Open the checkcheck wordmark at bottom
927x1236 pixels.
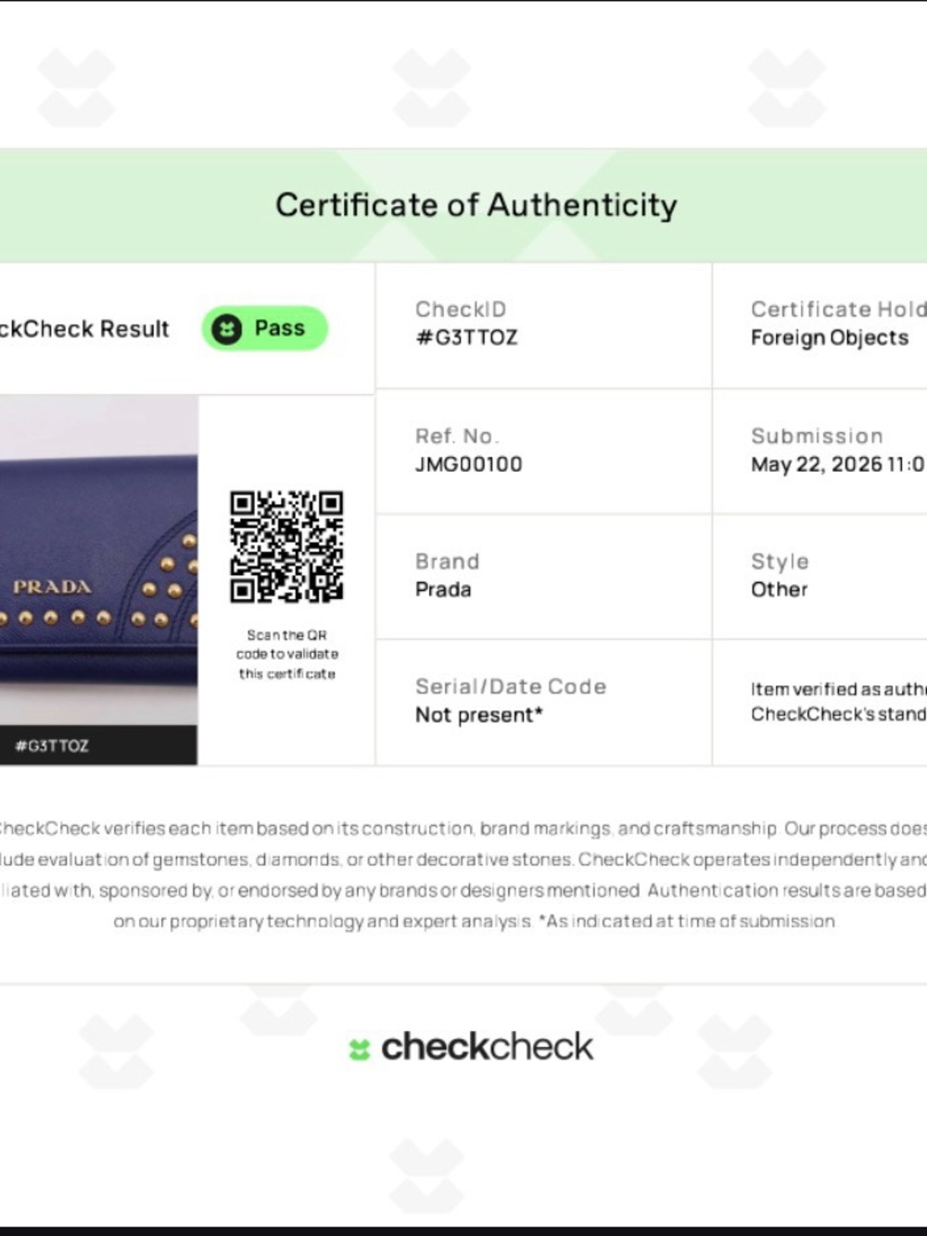click(487, 1047)
